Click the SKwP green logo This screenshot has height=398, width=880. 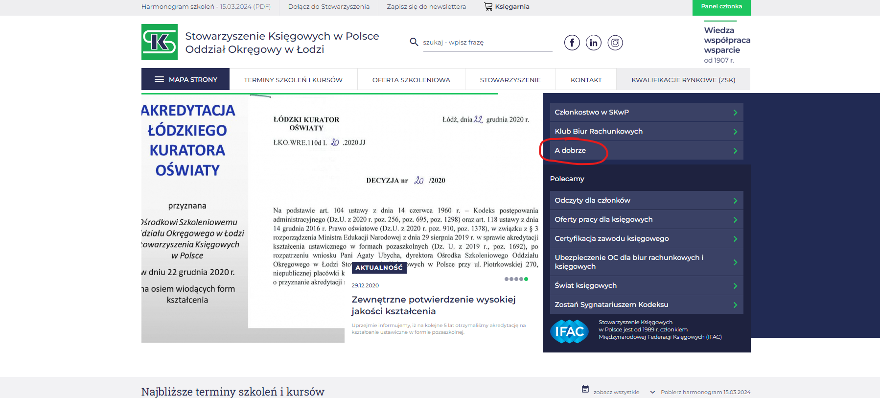[x=160, y=42]
